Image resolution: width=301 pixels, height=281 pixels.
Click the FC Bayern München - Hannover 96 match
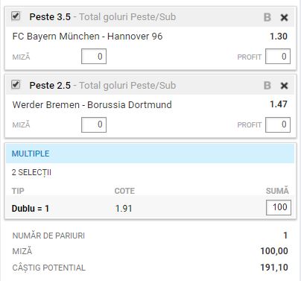pyautogui.click(x=87, y=37)
